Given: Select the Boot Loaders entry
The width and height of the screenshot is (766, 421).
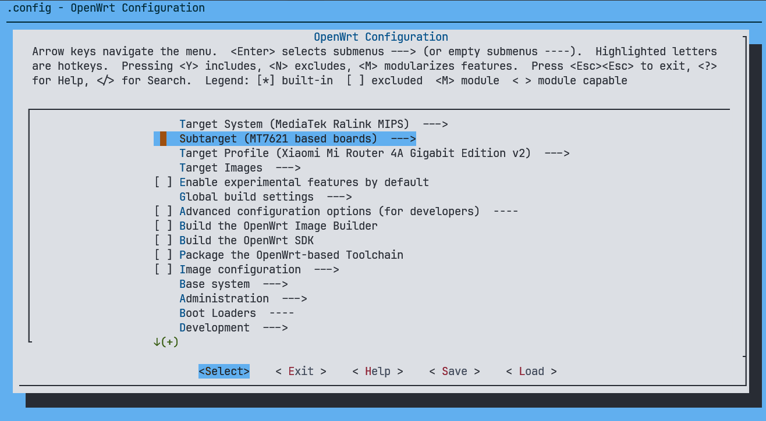Looking at the screenshot, I should pos(236,313).
